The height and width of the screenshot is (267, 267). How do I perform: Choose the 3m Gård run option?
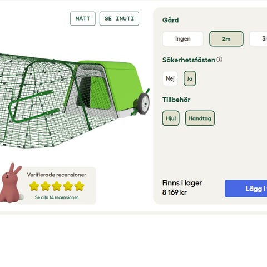point(259,39)
